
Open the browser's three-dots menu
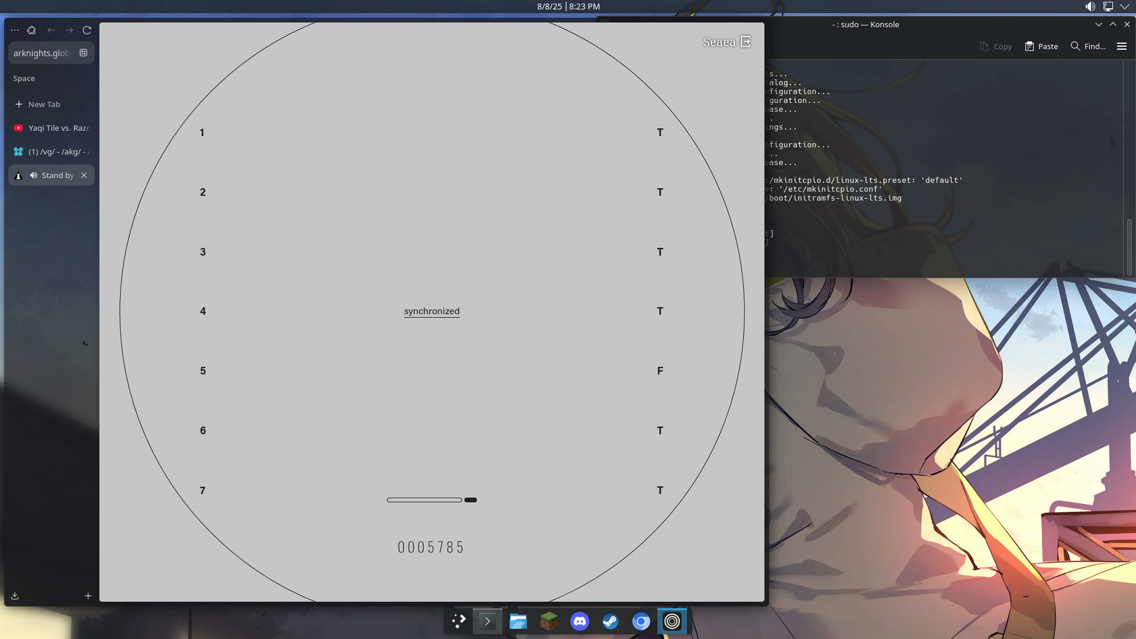(x=15, y=30)
